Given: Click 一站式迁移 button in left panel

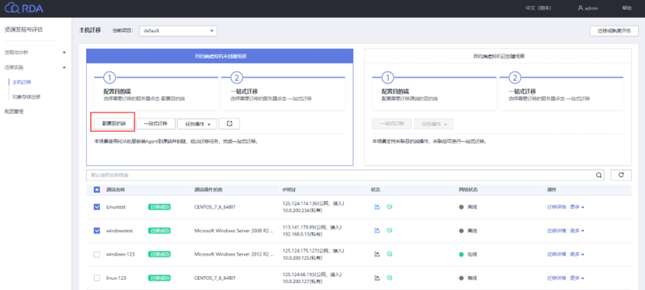Looking at the screenshot, I should pyautogui.click(x=155, y=123).
